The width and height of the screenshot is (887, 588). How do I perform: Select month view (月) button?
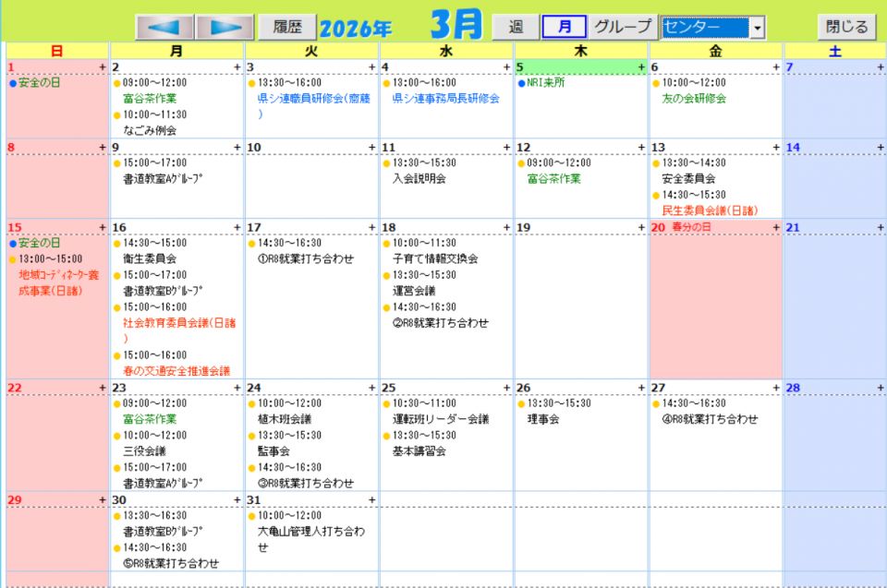coord(564,27)
